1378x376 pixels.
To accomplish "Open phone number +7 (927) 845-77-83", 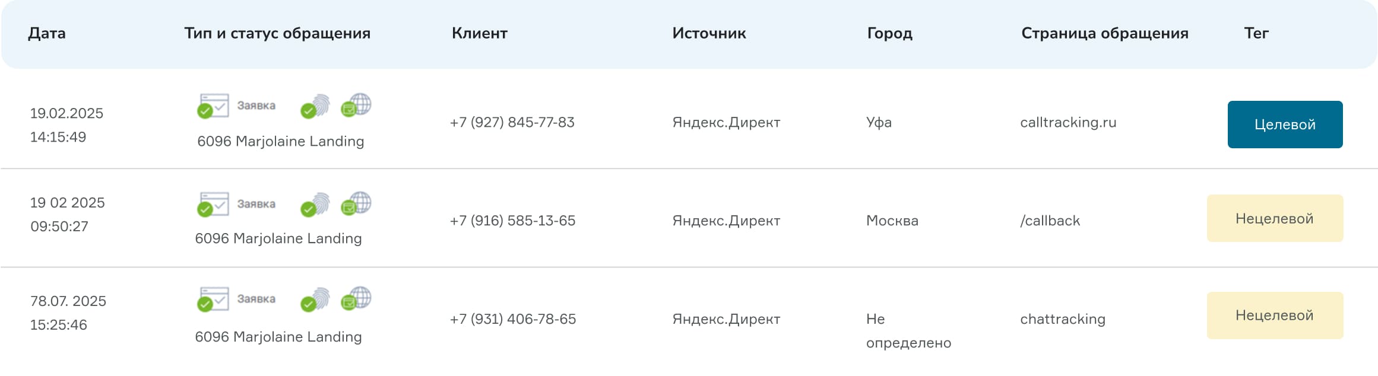I will 512,122.
